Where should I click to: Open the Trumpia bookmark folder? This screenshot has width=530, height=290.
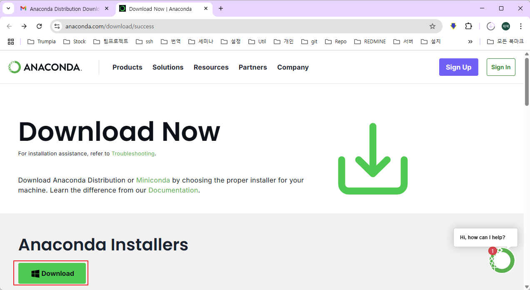click(42, 41)
